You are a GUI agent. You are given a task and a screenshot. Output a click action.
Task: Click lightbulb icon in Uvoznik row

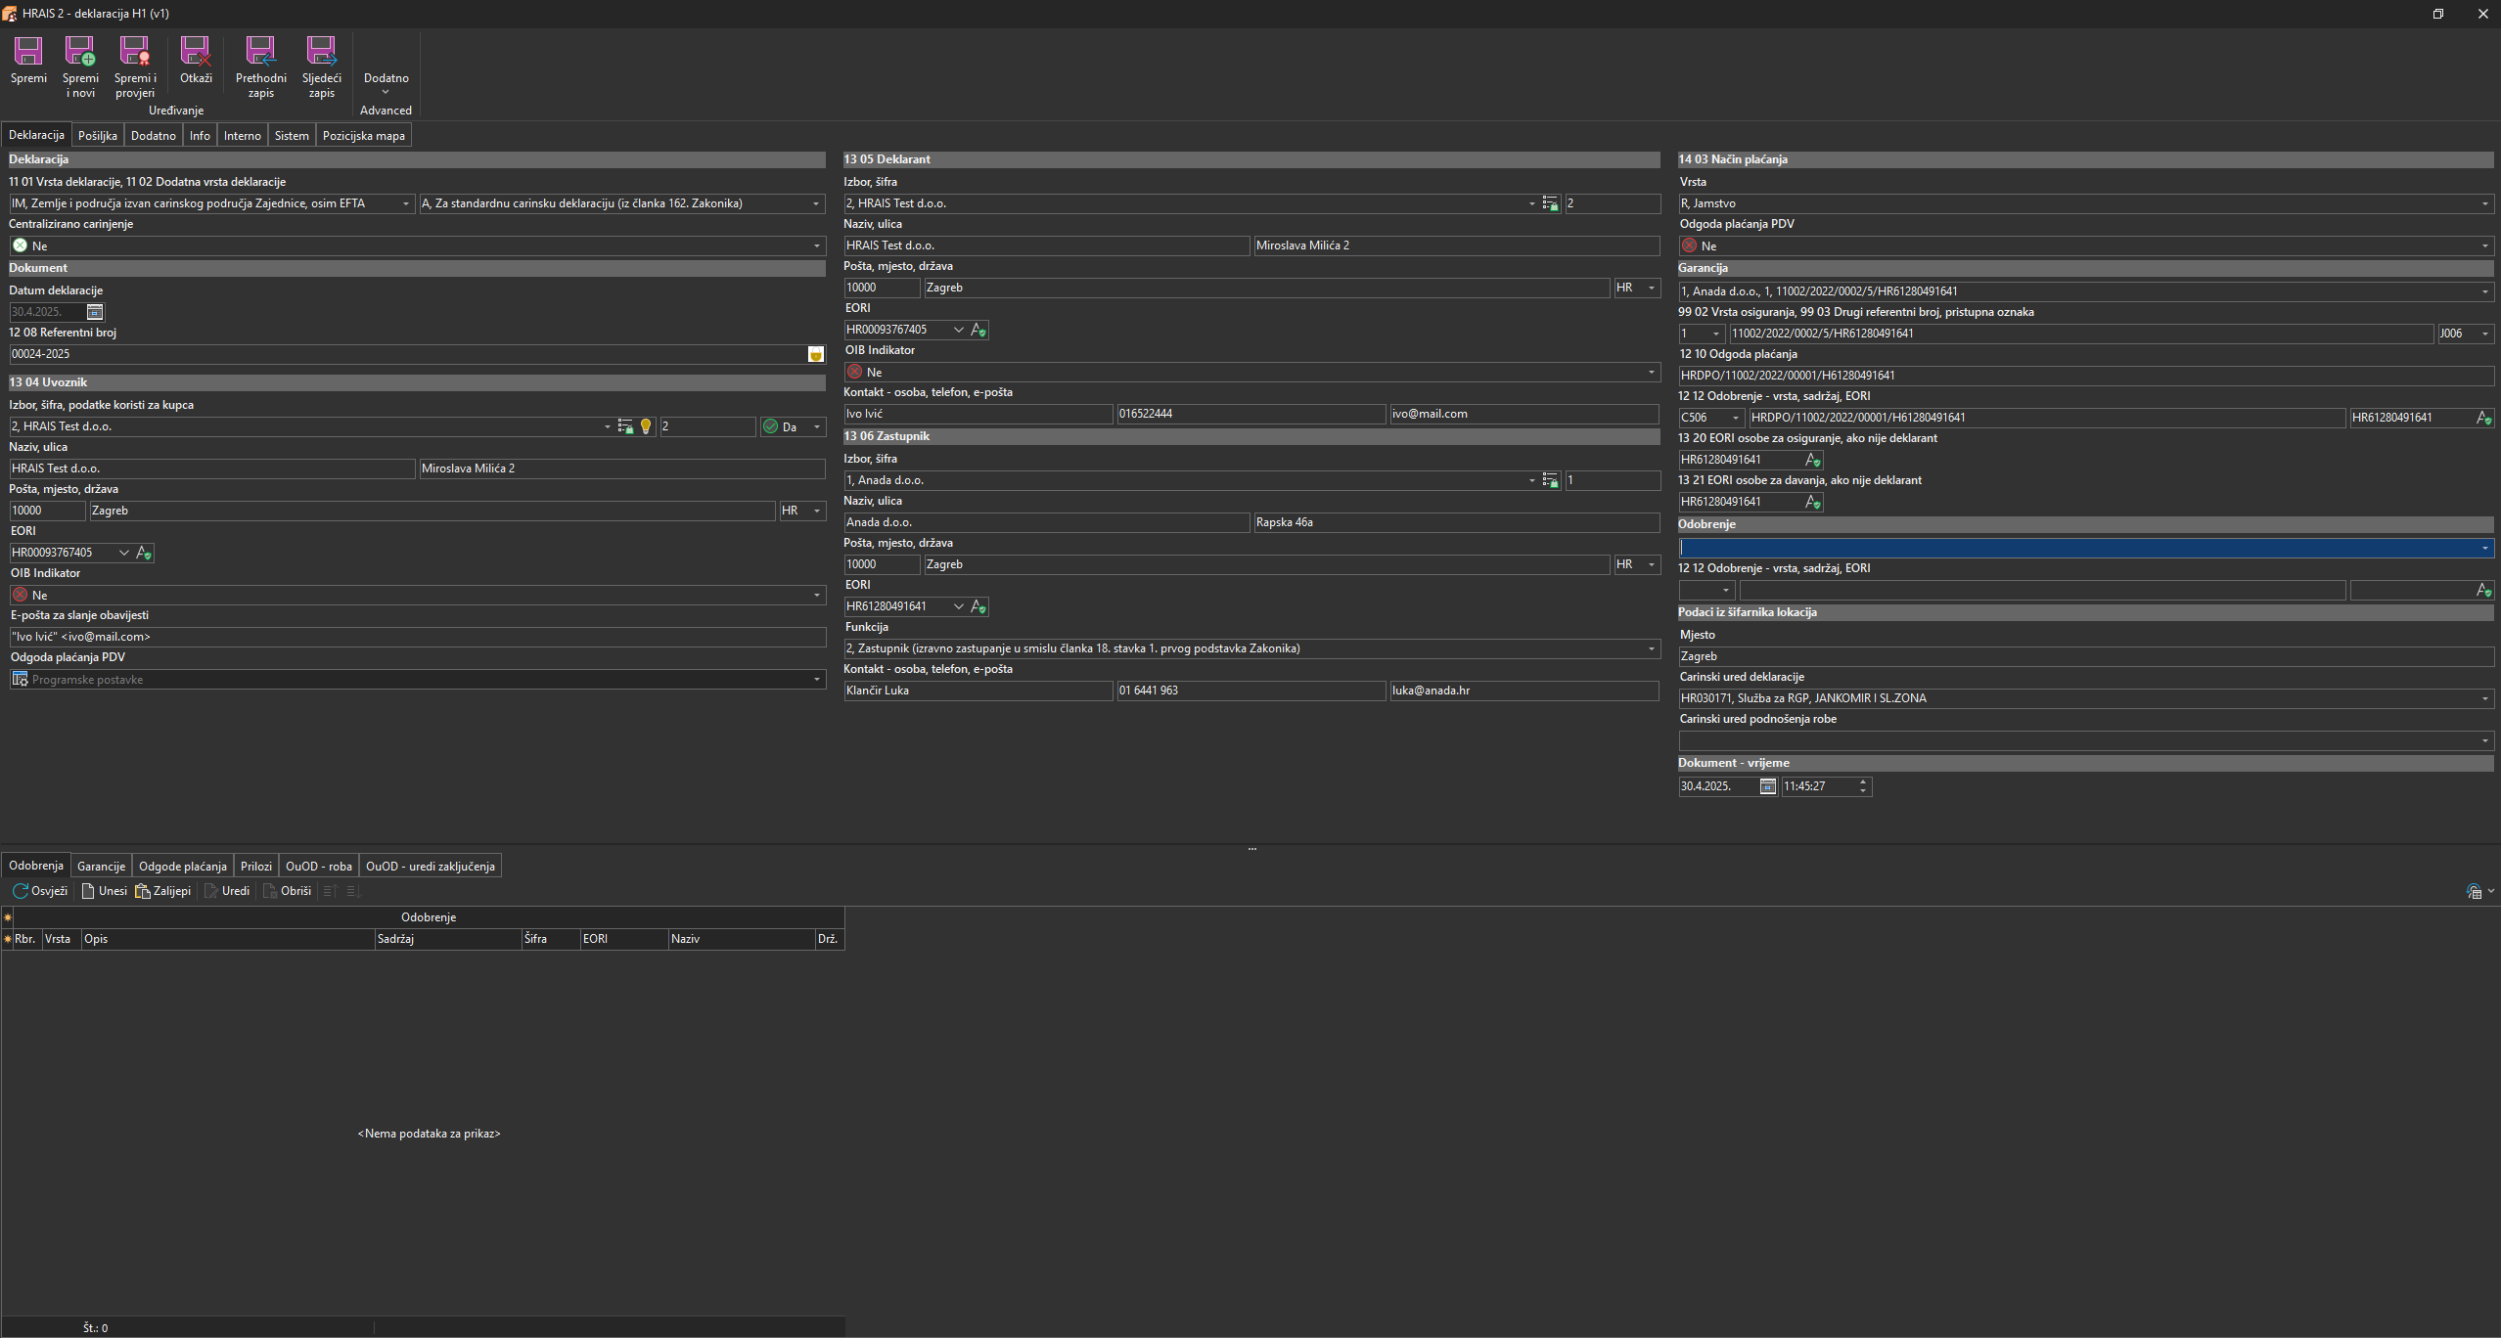[x=646, y=426]
